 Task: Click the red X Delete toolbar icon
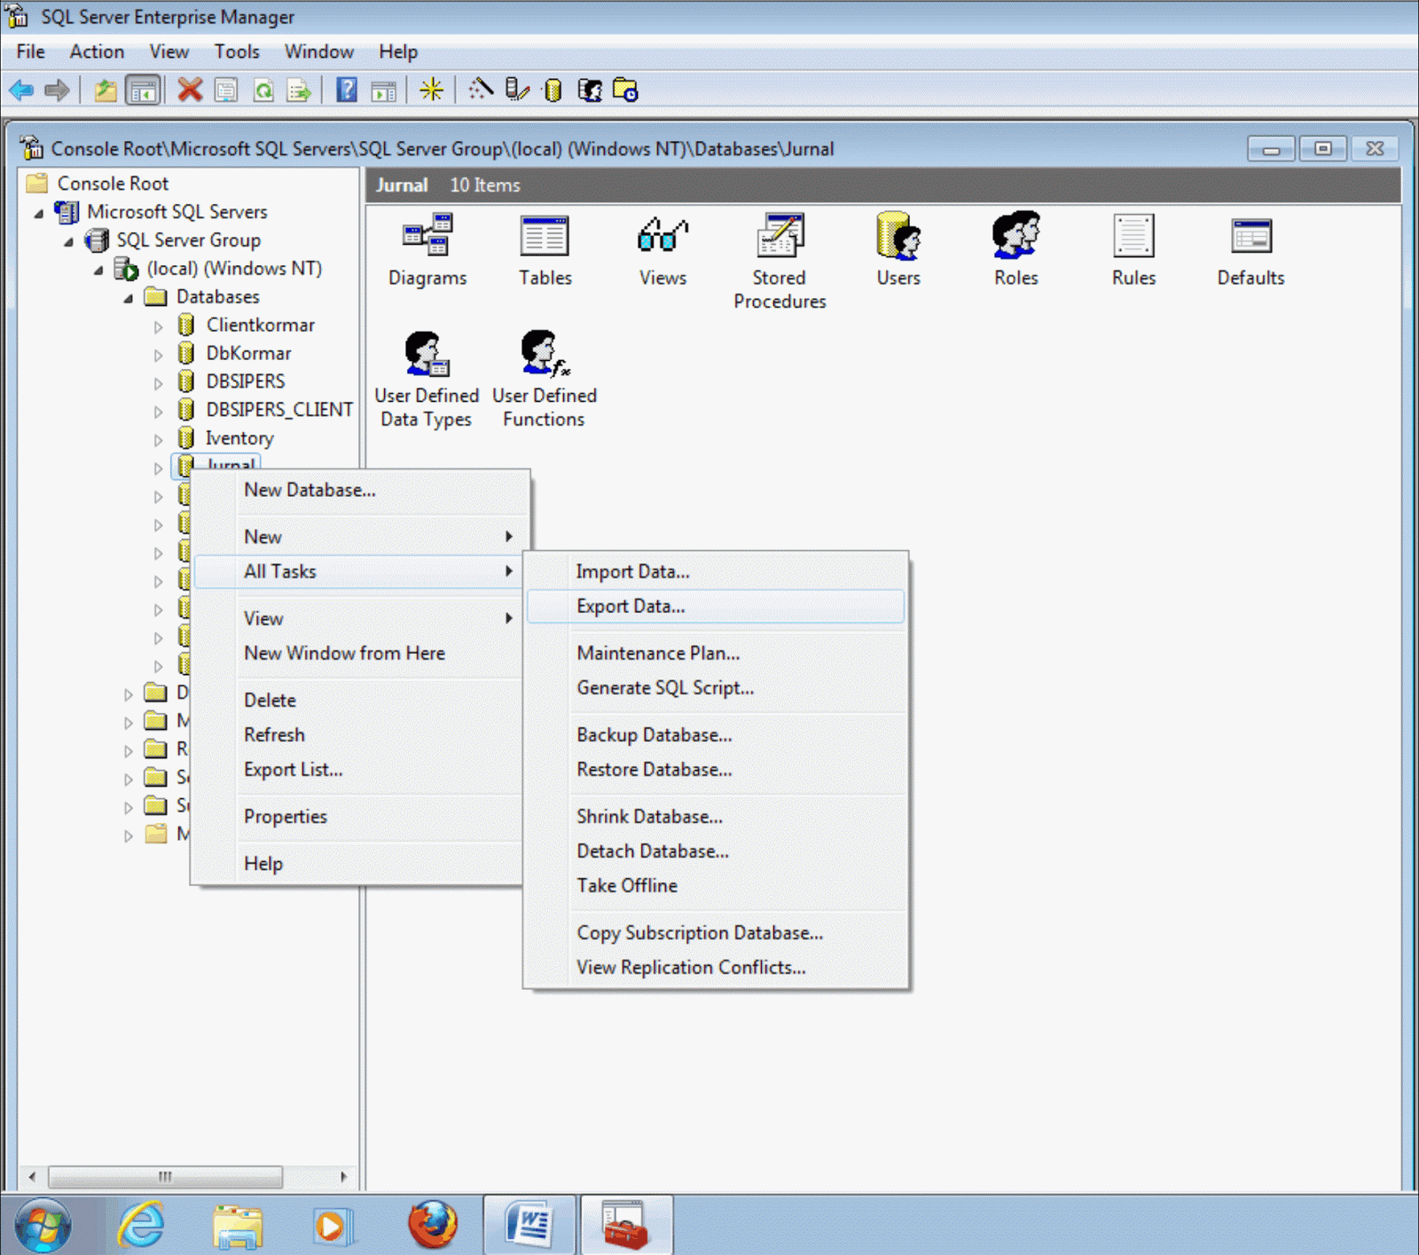(190, 90)
